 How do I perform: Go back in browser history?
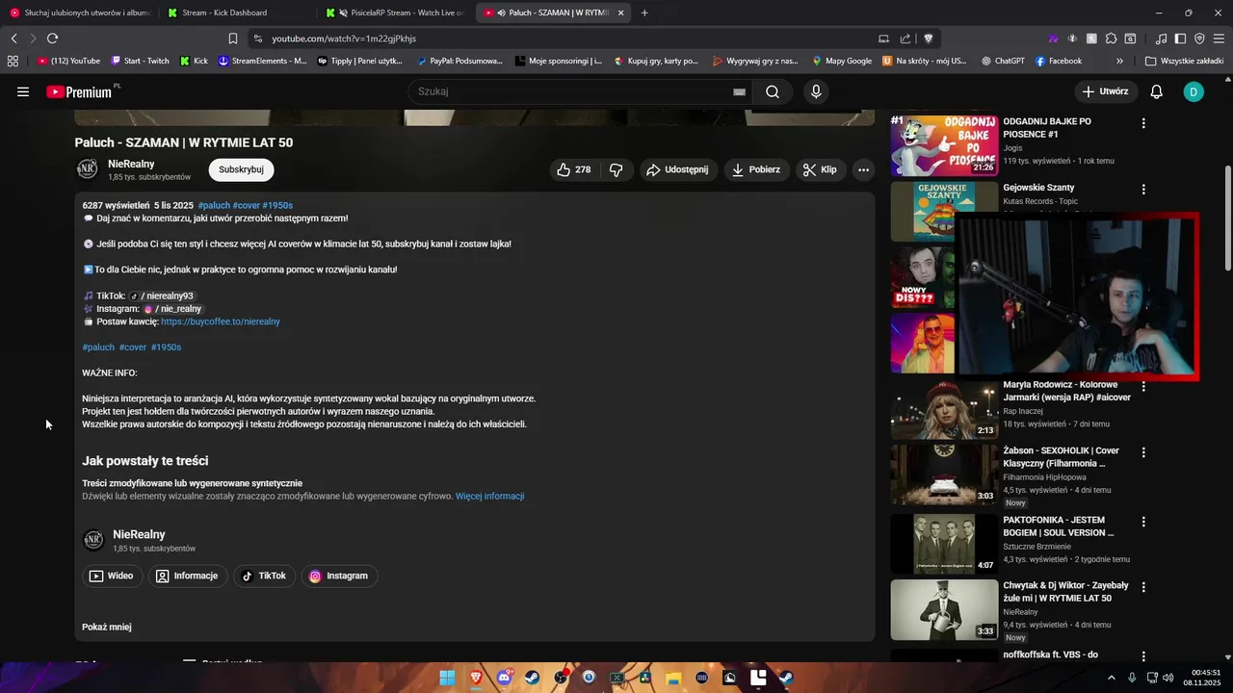tap(13, 38)
